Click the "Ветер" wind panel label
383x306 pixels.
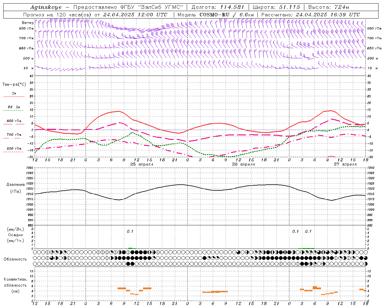pyautogui.click(x=28, y=23)
